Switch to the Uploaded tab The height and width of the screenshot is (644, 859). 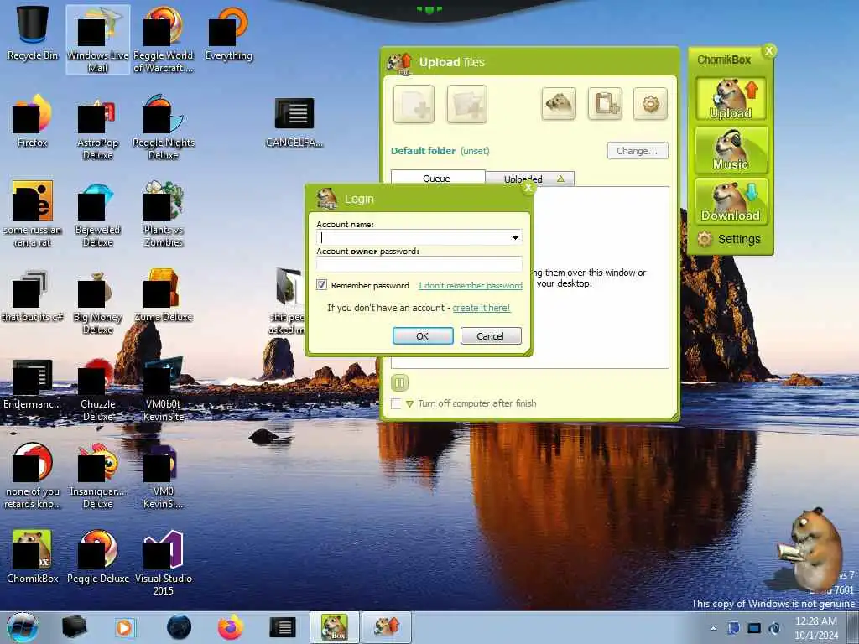point(530,179)
